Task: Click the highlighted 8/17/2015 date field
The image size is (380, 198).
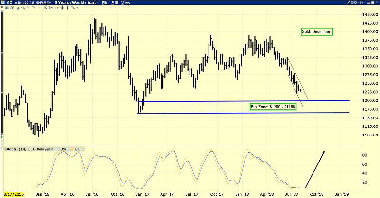Action: pyautogui.click(x=11, y=194)
